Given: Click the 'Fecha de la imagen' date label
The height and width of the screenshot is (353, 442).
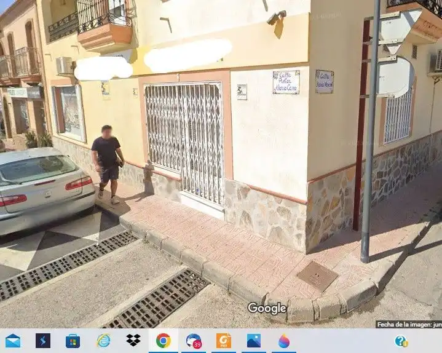Looking at the screenshot, I should pos(409,325).
